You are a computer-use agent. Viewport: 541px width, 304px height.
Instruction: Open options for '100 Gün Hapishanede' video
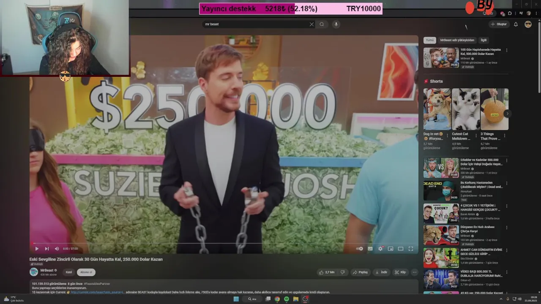tap(507, 50)
